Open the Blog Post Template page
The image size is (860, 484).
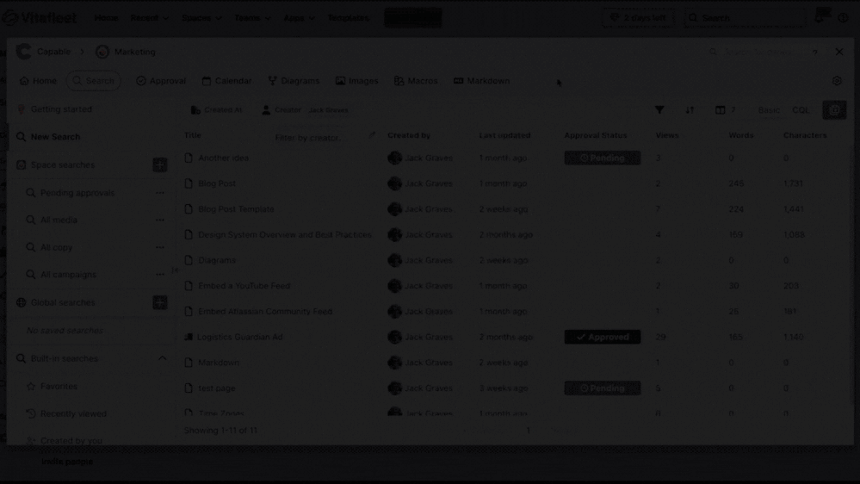pos(236,209)
